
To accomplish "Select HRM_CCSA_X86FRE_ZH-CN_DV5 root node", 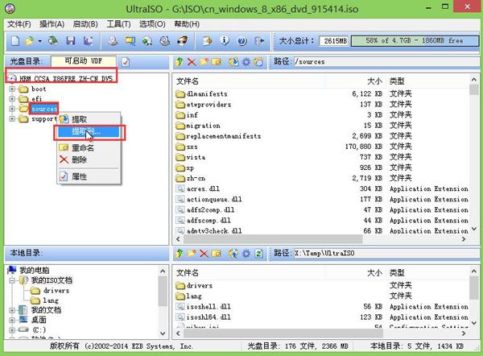I will 66,79.
